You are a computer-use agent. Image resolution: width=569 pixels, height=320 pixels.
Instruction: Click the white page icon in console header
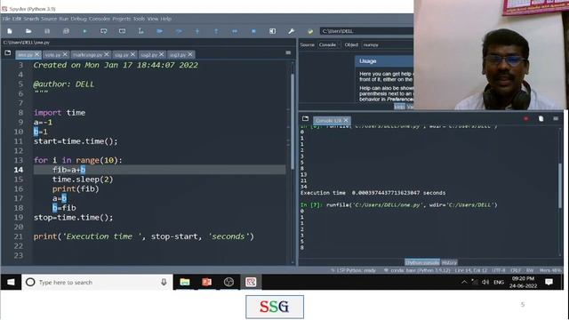click(x=541, y=118)
